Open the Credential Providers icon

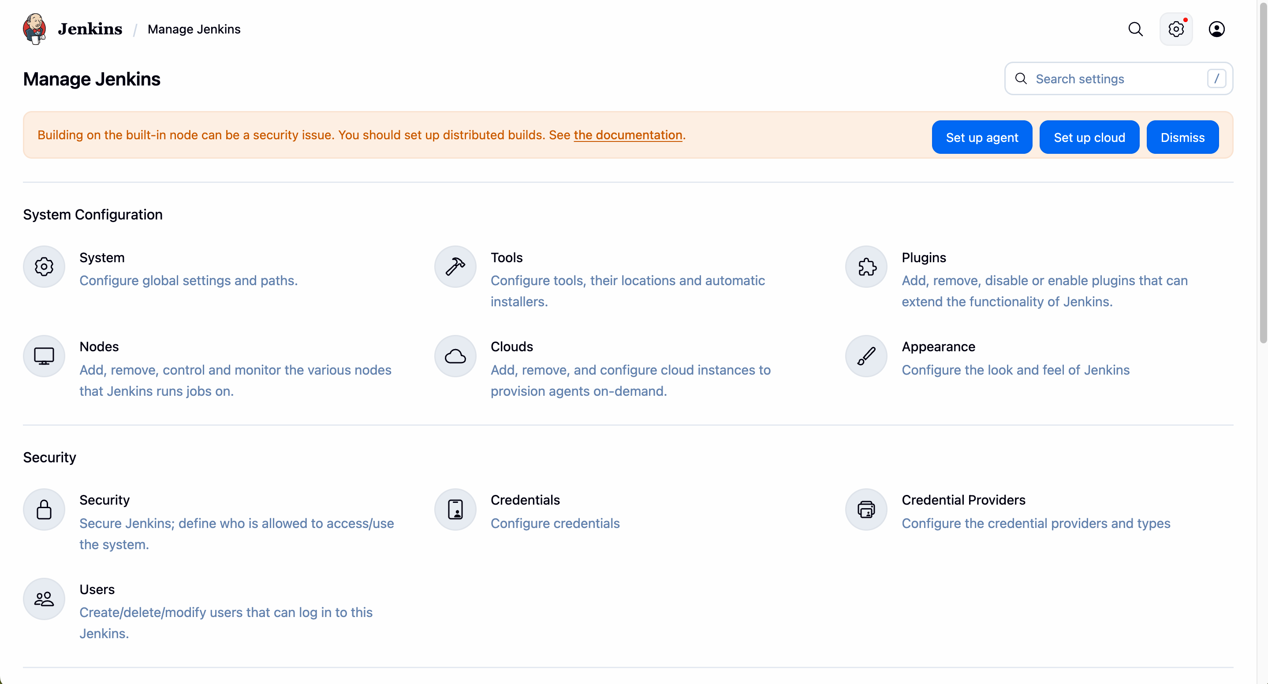(x=866, y=509)
